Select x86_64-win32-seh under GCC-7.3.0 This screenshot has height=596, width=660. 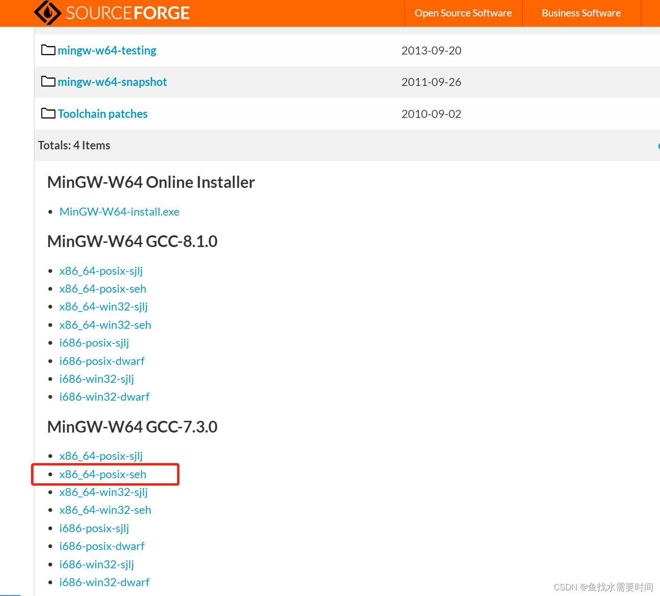point(105,510)
